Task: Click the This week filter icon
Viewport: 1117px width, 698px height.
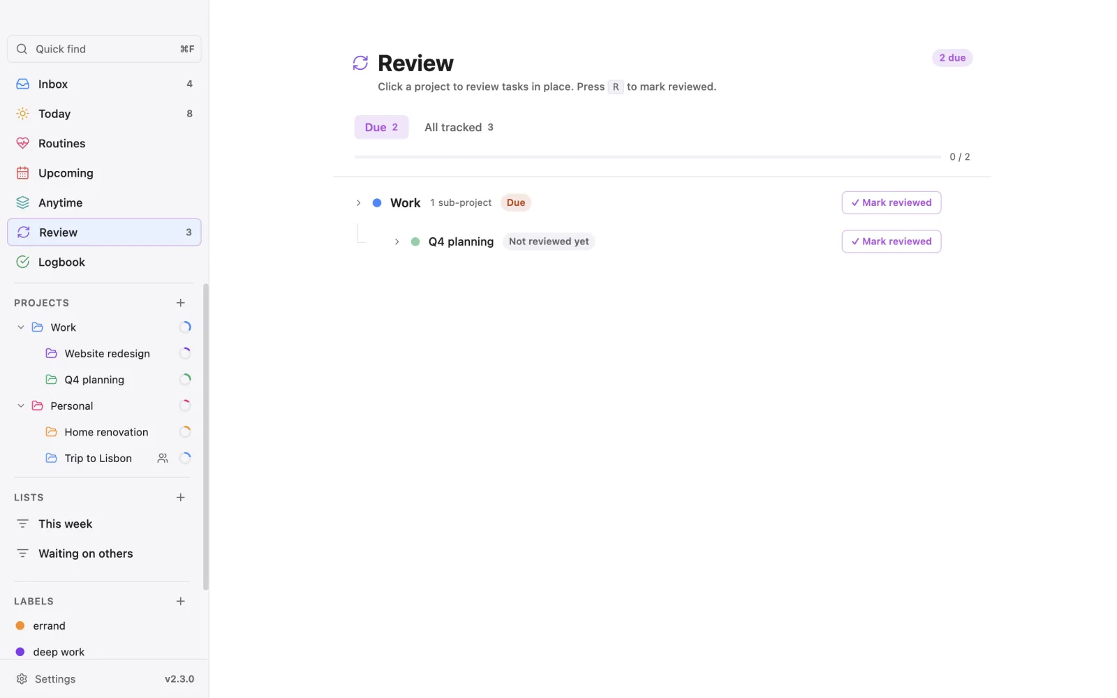Action: click(23, 524)
